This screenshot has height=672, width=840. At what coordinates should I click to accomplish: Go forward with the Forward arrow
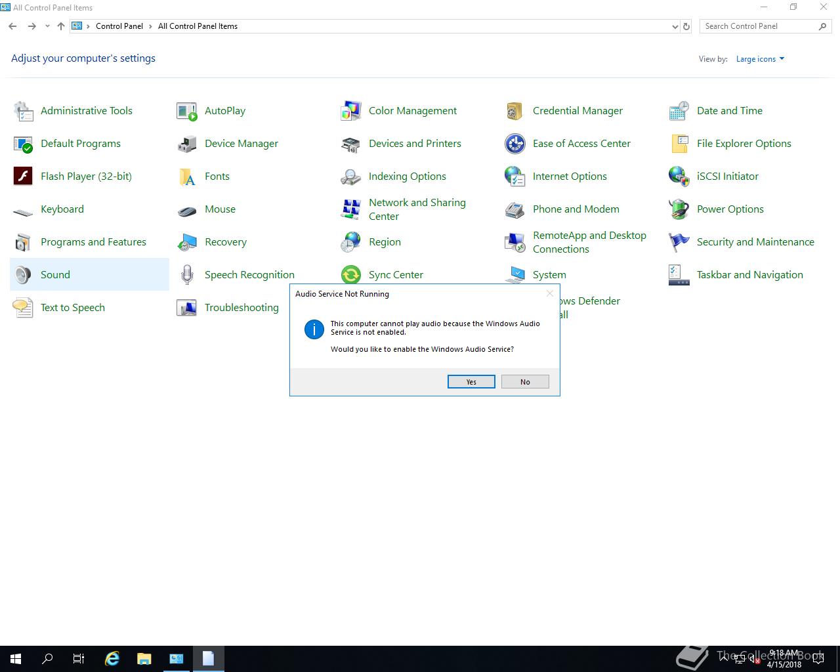[31, 26]
